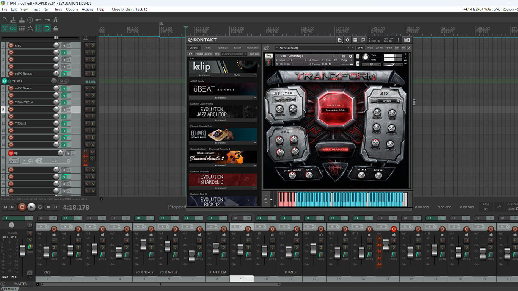Switch to Kontakt Files tab
The height and width of the screenshot is (291, 518).
pyautogui.click(x=208, y=48)
